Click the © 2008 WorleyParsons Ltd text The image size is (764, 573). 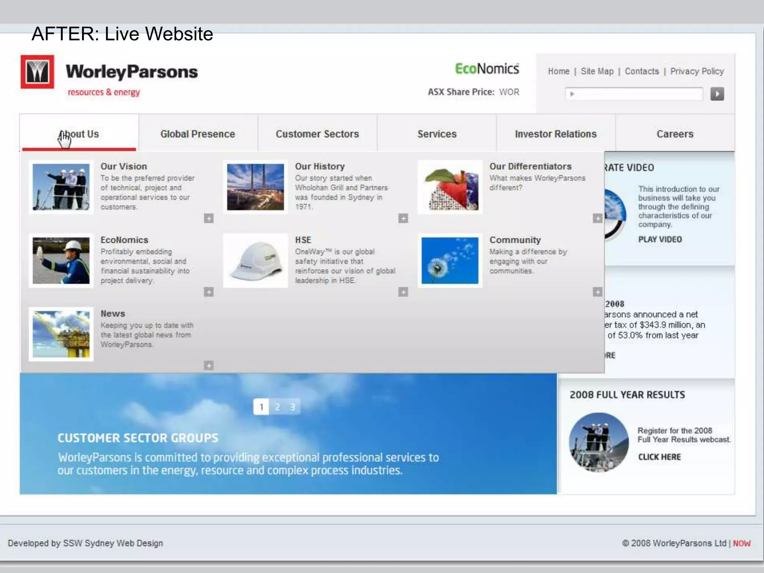[x=674, y=543]
